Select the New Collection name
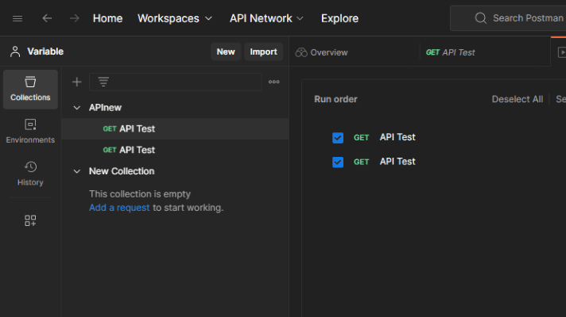The image size is (566, 317). click(x=122, y=171)
